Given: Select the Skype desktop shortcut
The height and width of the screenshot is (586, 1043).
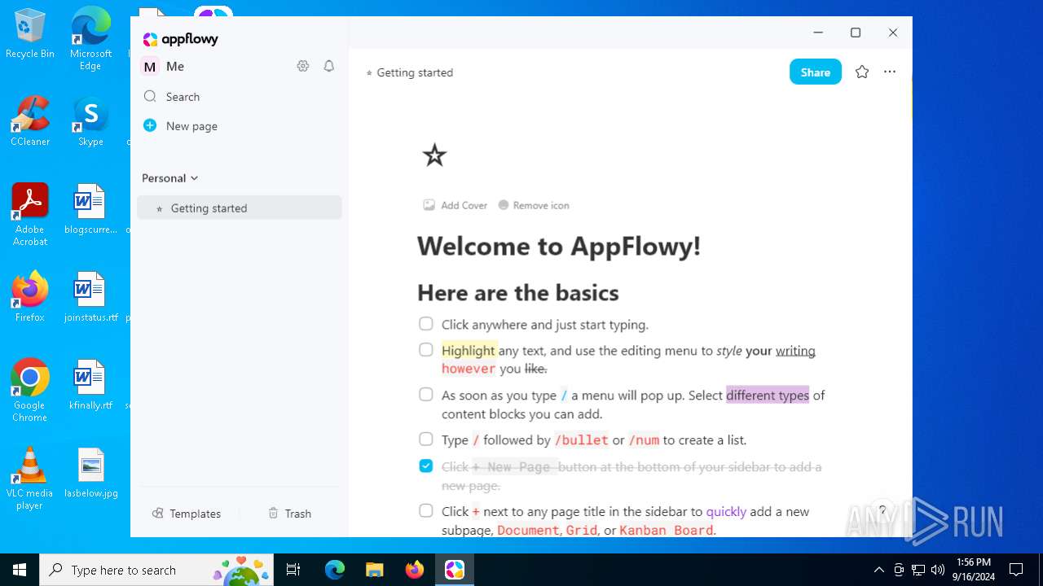Looking at the screenshot, I should pyautogui.click(x=90, y=122).
